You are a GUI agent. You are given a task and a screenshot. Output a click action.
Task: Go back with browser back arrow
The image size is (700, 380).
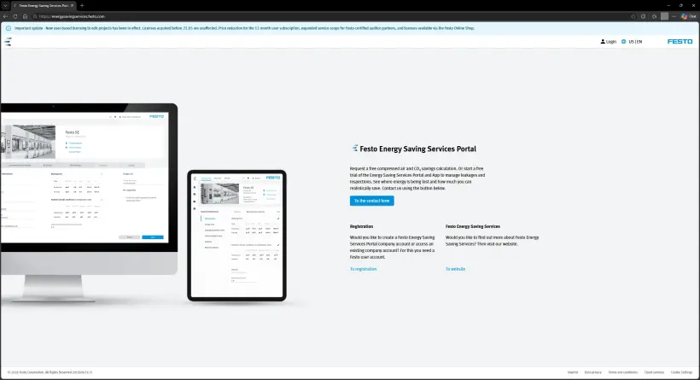5,16
